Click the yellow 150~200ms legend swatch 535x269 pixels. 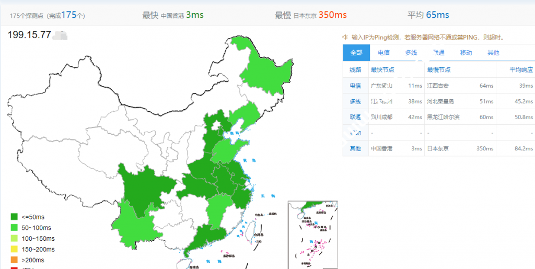(x=14, y=250)
